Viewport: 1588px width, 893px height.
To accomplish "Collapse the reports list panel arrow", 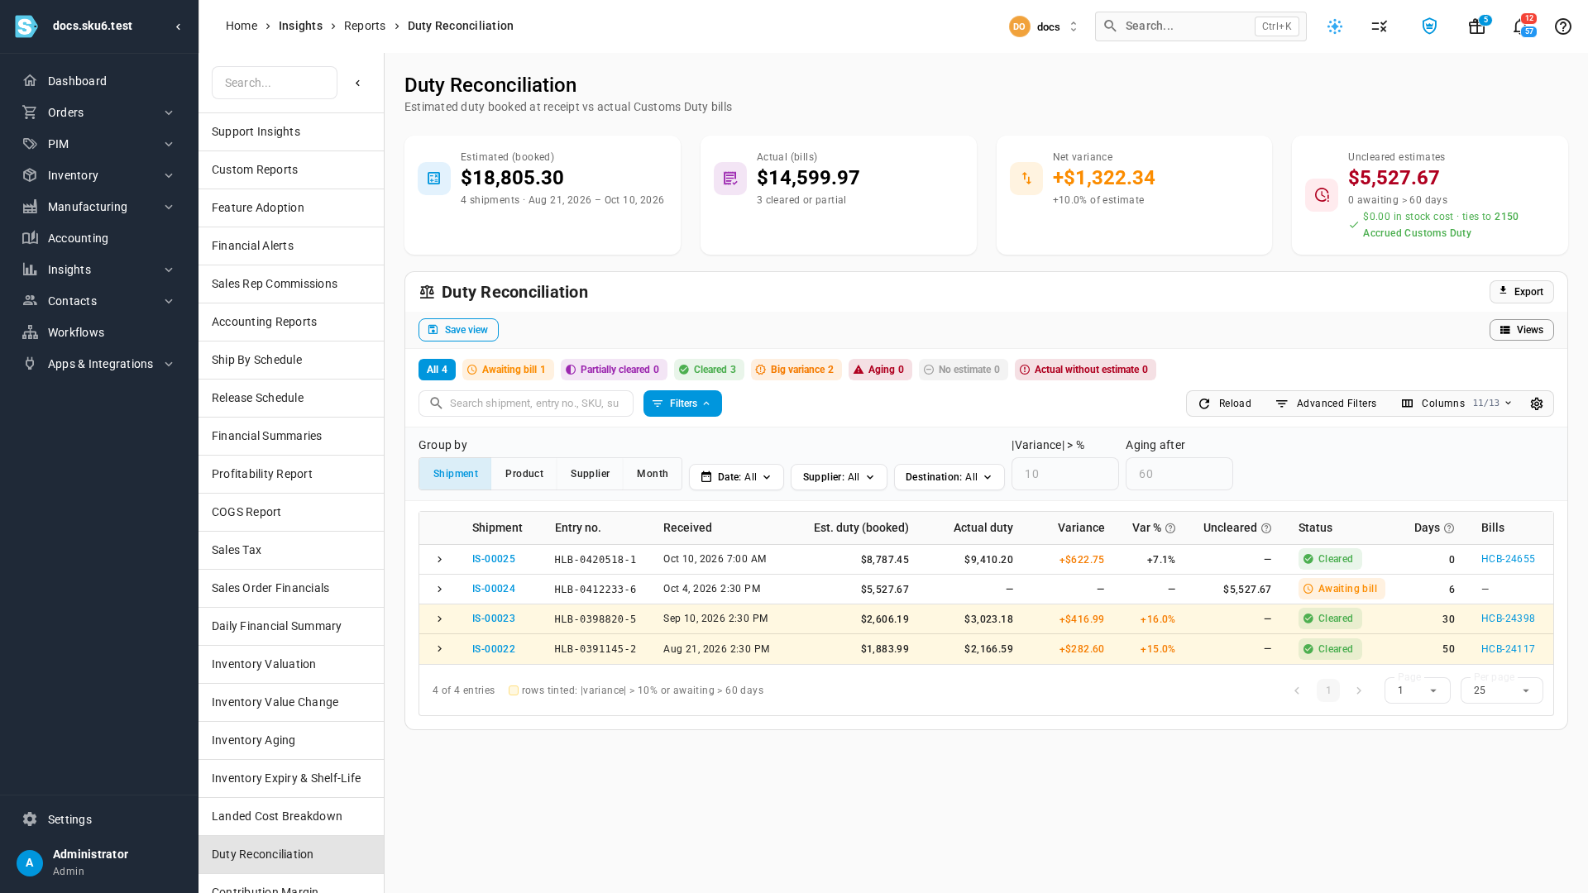I will 358,83.
